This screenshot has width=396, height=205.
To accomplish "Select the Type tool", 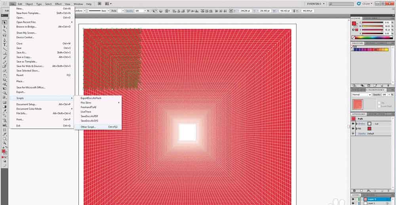I will click(x=4, y=45).
